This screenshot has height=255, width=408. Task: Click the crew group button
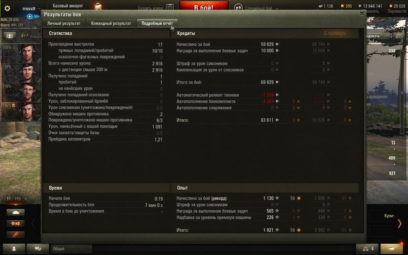point(10,36)
